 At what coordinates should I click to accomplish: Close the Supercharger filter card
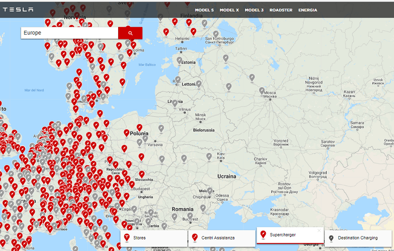pos(319,230)
